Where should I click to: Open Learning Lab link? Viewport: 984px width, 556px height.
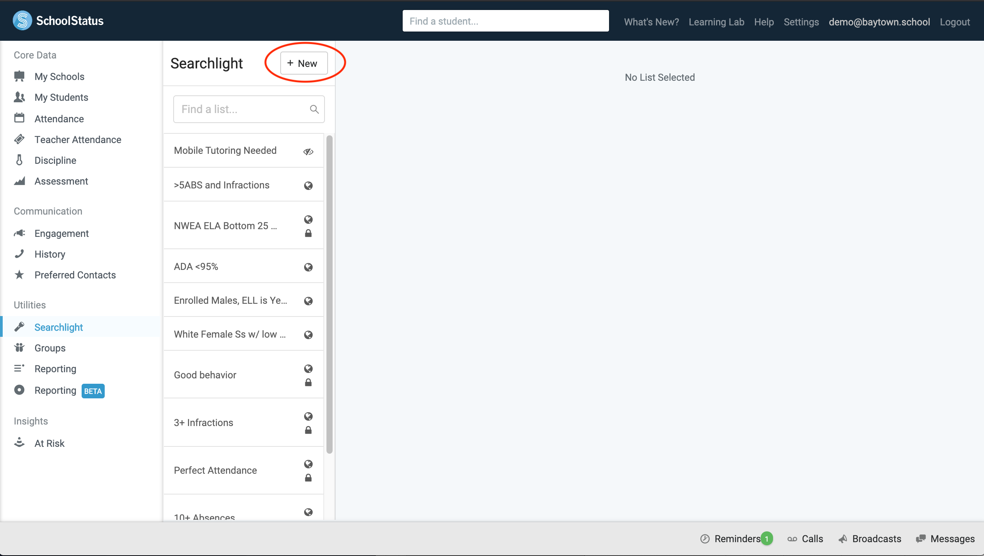[716, 22]
